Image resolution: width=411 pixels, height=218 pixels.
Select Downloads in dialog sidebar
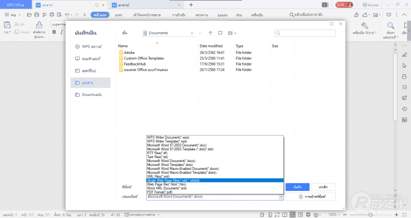pos(90,95)
